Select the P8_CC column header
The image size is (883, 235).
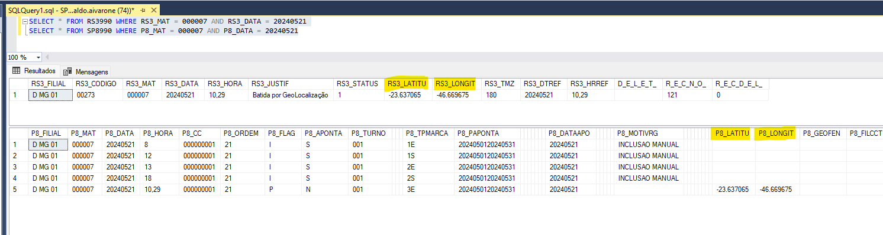pos(199,133)
